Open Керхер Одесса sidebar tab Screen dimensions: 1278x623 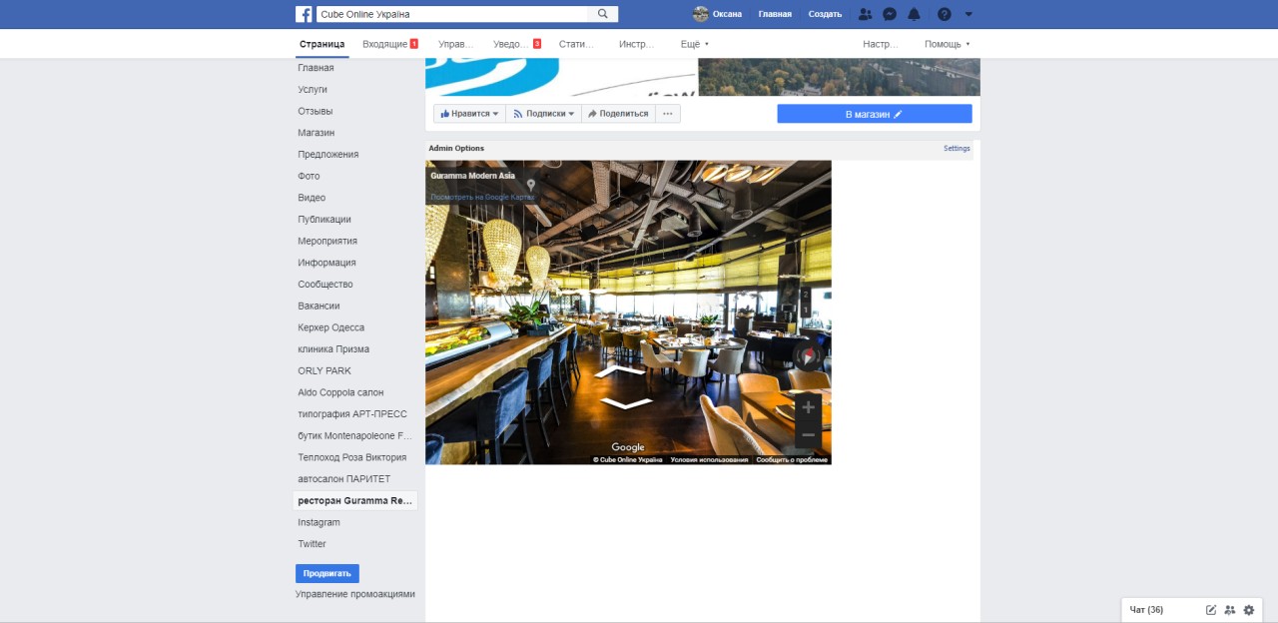[330, 327]
